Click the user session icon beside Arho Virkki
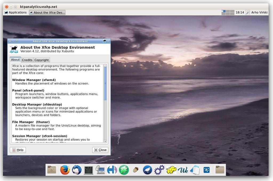273x181 pixels. point(248,13)
